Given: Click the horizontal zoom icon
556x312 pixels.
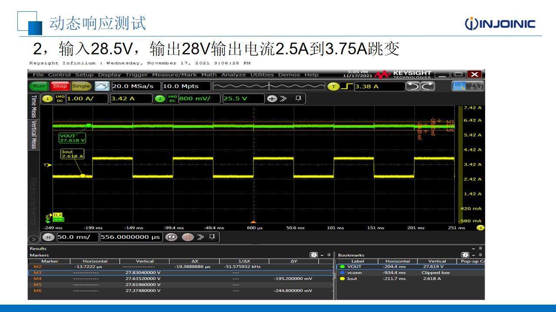Looking at the screenshot, I should click(171, 237).
